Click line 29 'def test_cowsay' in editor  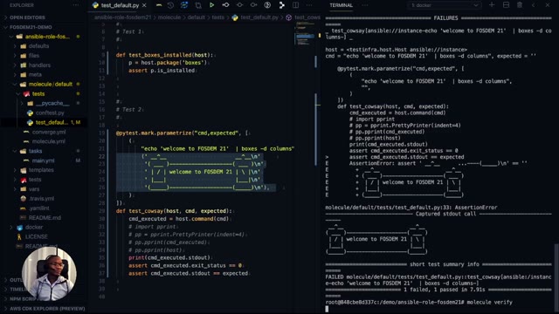click(174, 211)
